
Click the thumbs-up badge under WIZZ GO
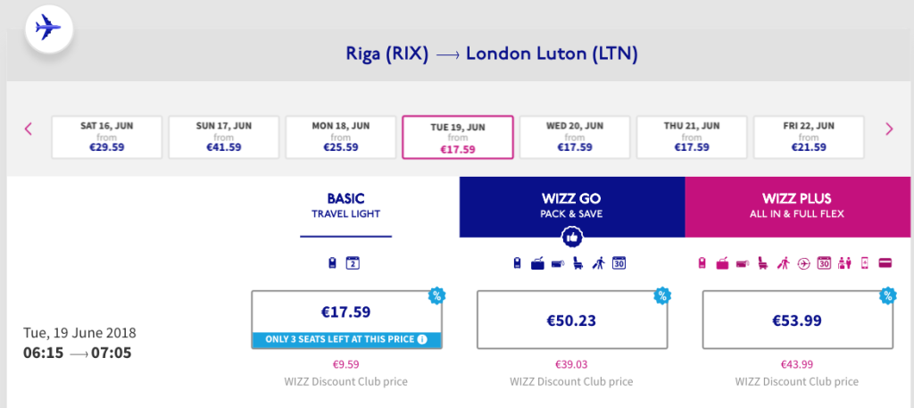(x=571, y=237)
